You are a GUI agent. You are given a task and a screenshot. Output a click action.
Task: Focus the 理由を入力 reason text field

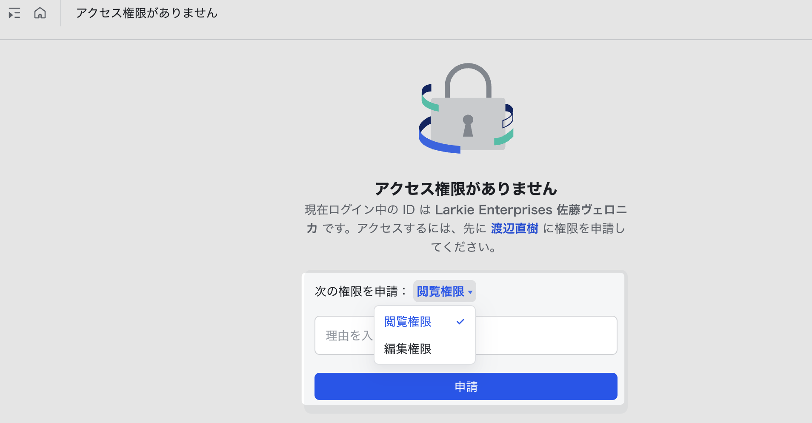[x=545, y=335]
